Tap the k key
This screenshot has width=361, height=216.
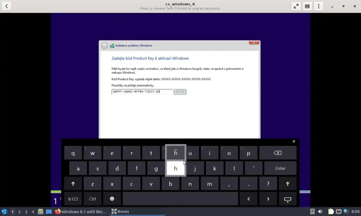tap(215, 168)
